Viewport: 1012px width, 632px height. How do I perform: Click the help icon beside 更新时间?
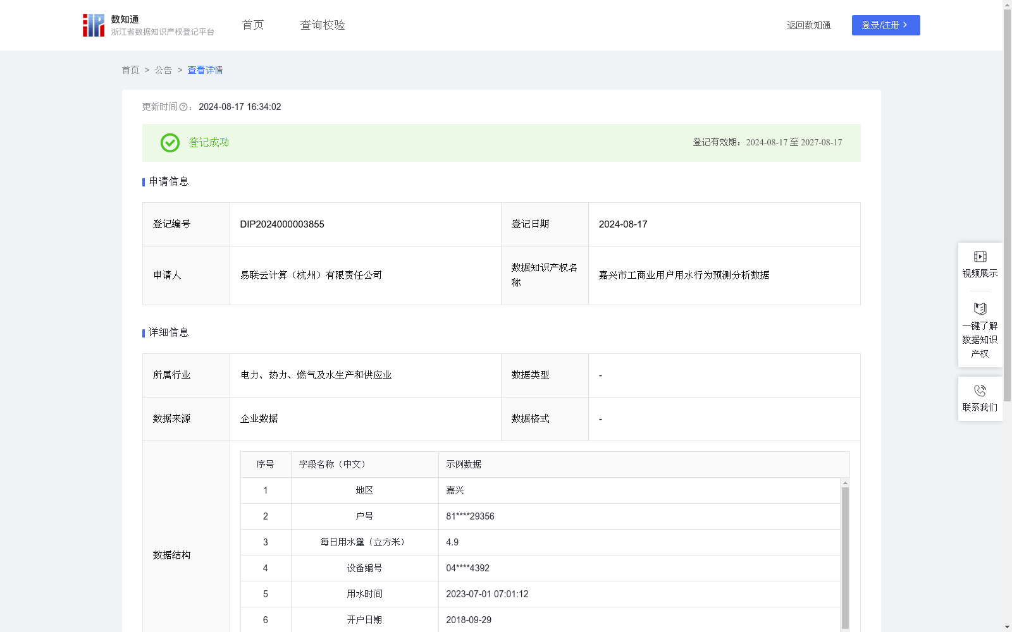(184, 107)
